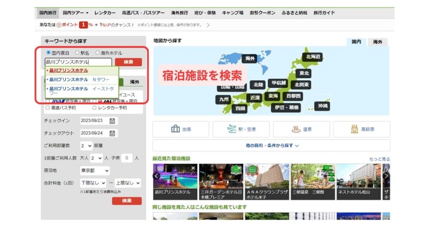The image size is (429, 225).
Task: Close the 三朝温泉 三朝館 recent thumbnail
Action: tap(331, 168)
